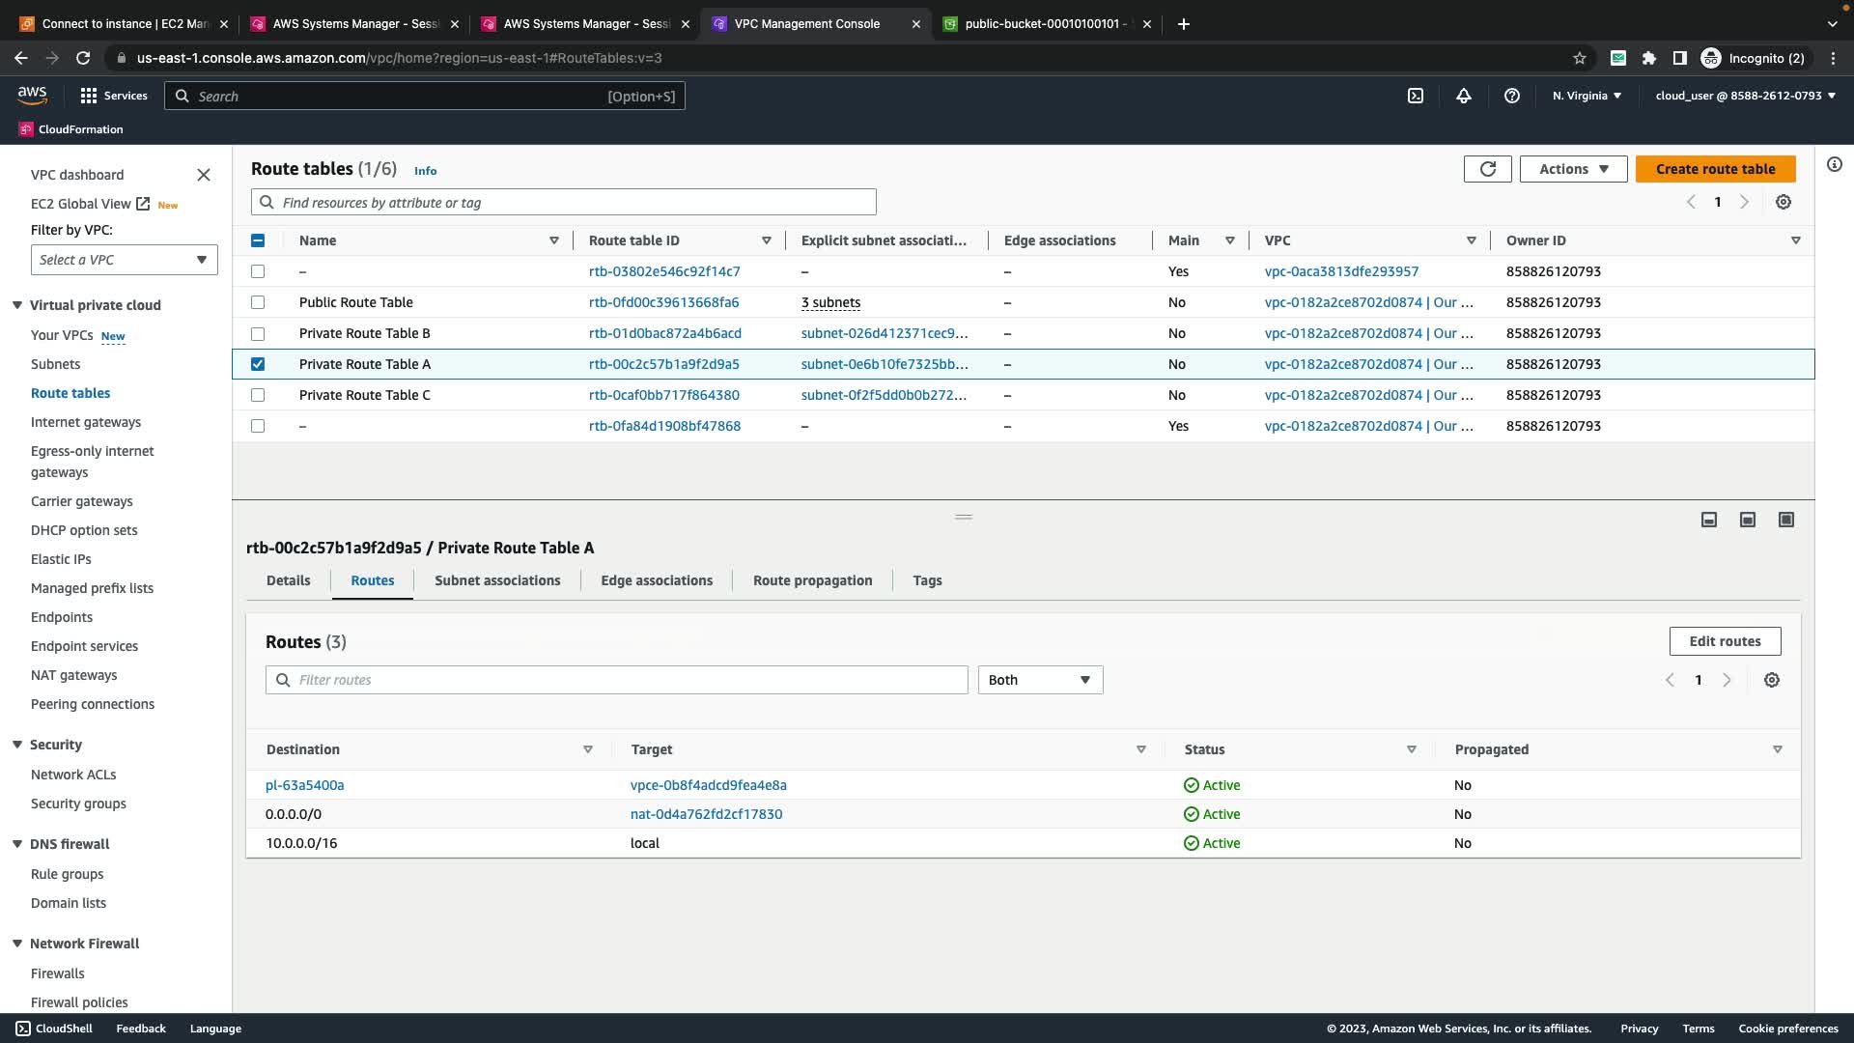Open routes panel preferences gear icon

(x=1772, y=680)
